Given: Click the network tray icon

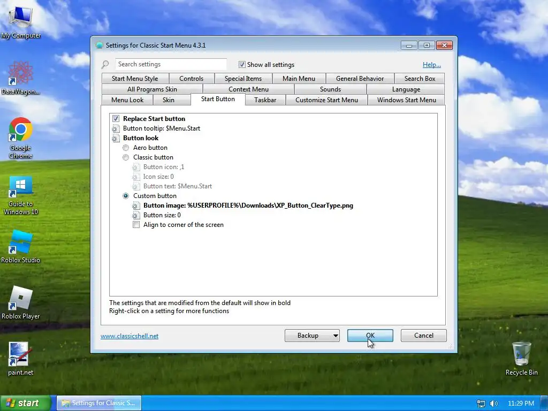Looking at the screenshot, I should click(481, 404).
